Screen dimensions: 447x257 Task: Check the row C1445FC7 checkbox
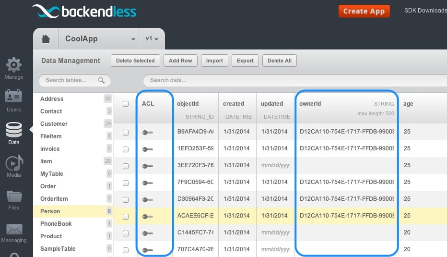pos(126,233)
